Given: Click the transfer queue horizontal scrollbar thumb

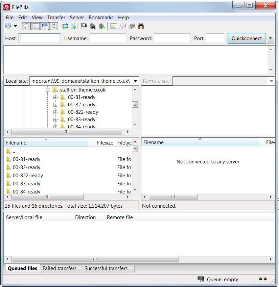Looking at the screenshot, I should point(95,259).
